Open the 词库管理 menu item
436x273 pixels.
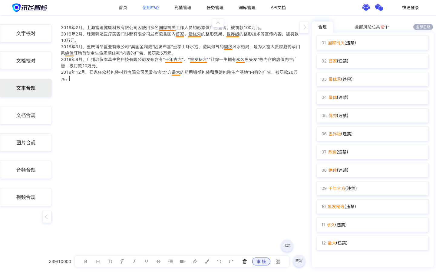coord(247,8)
